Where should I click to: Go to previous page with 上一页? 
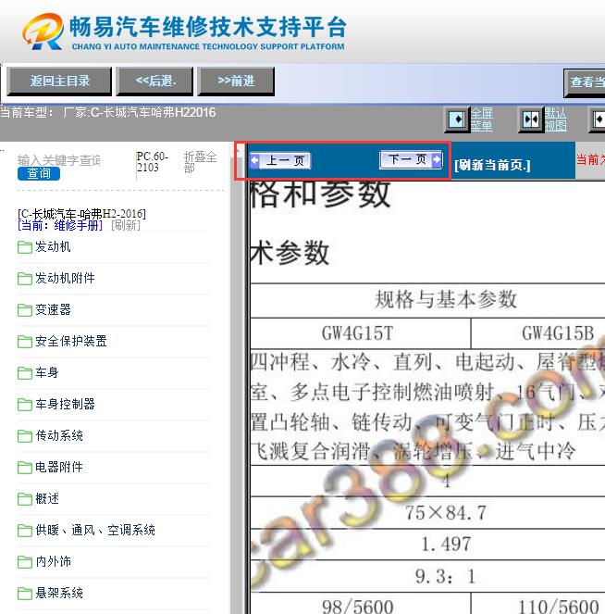pyautogui.click(x=280, y=160)
